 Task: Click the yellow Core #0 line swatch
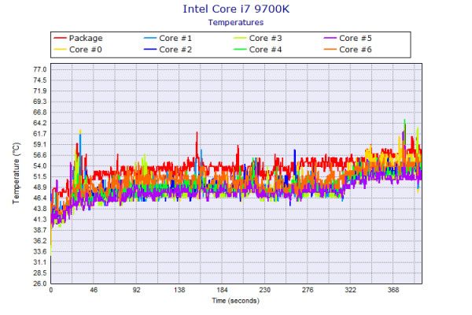[x=60, y=50]
